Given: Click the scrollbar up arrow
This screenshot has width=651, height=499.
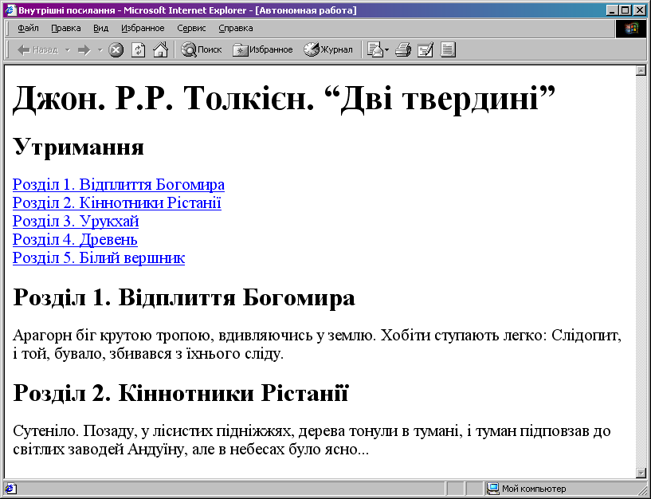Looking at the screenshot, I should pyautogui.click(x=641, y=70).
